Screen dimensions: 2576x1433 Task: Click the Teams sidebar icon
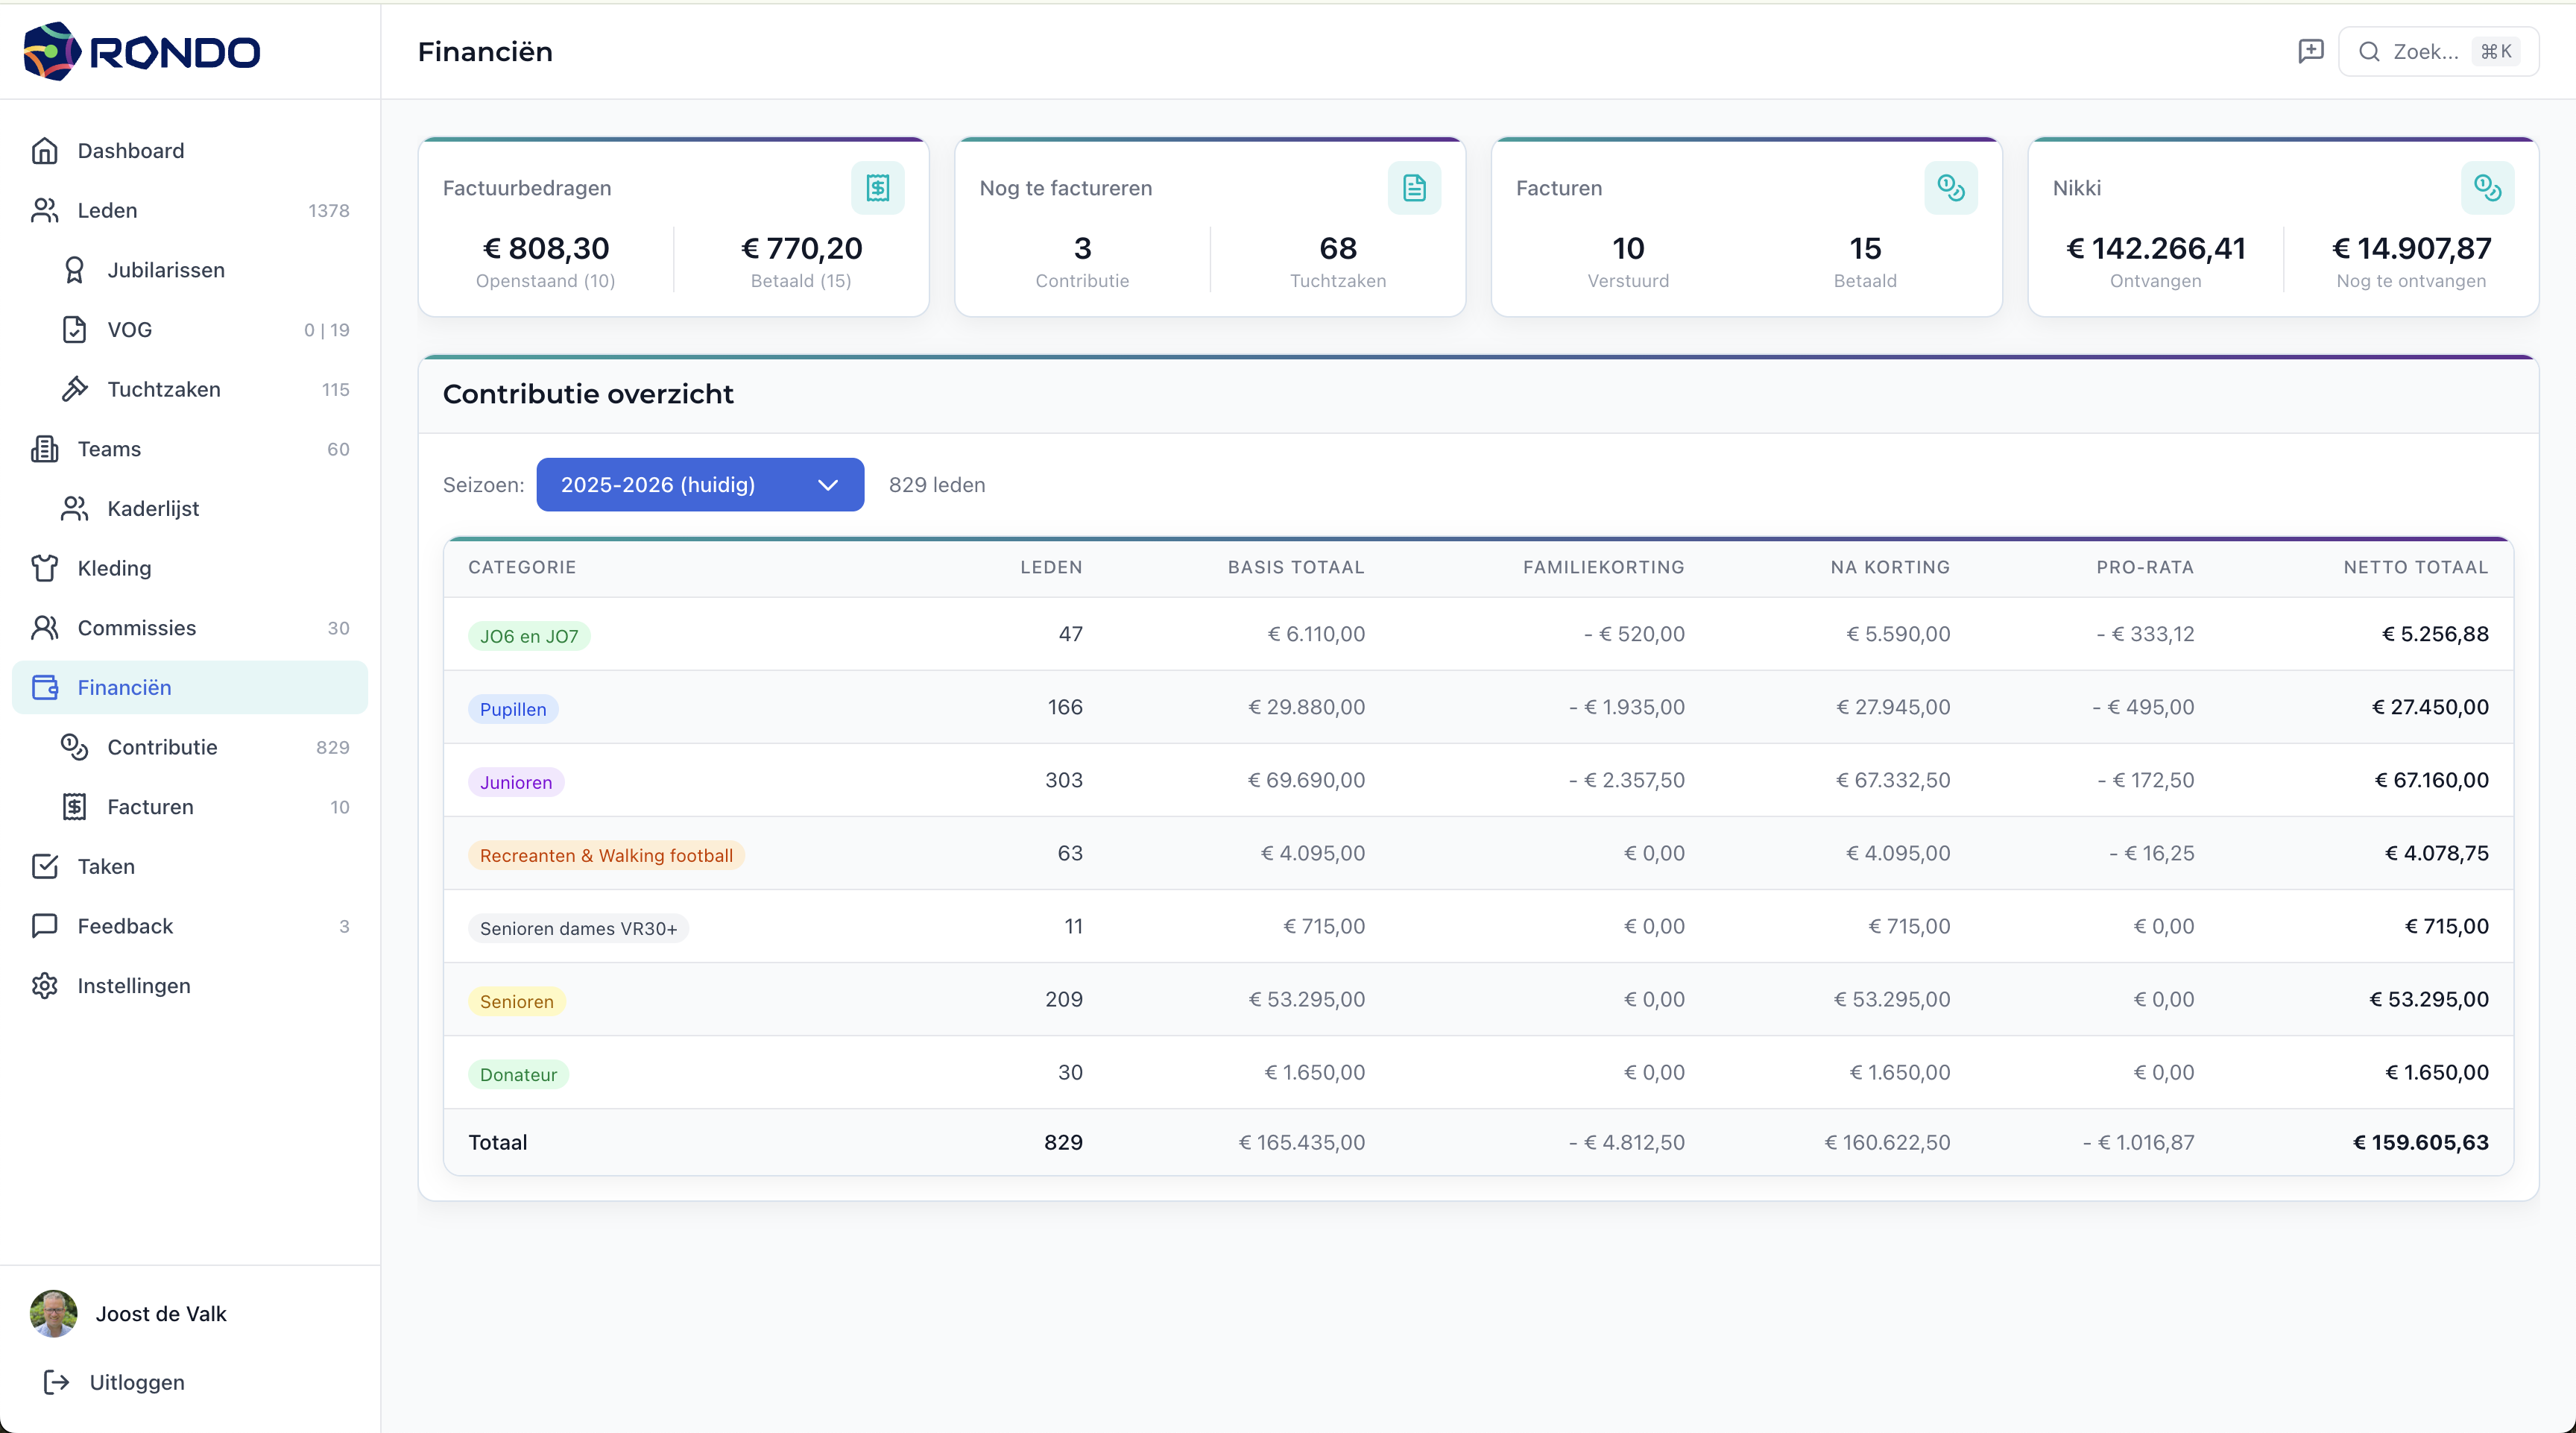click(x=46, y=449)
